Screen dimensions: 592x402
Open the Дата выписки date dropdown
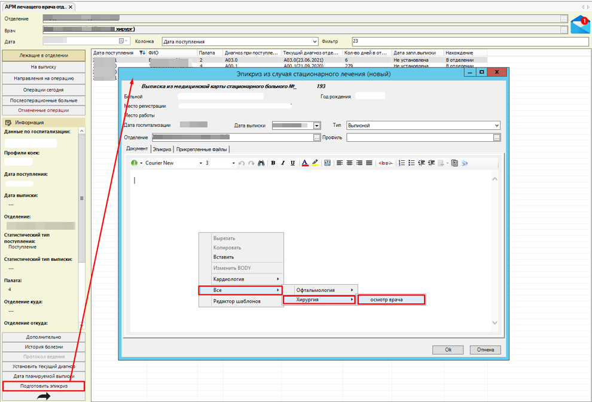coord(317,126)
